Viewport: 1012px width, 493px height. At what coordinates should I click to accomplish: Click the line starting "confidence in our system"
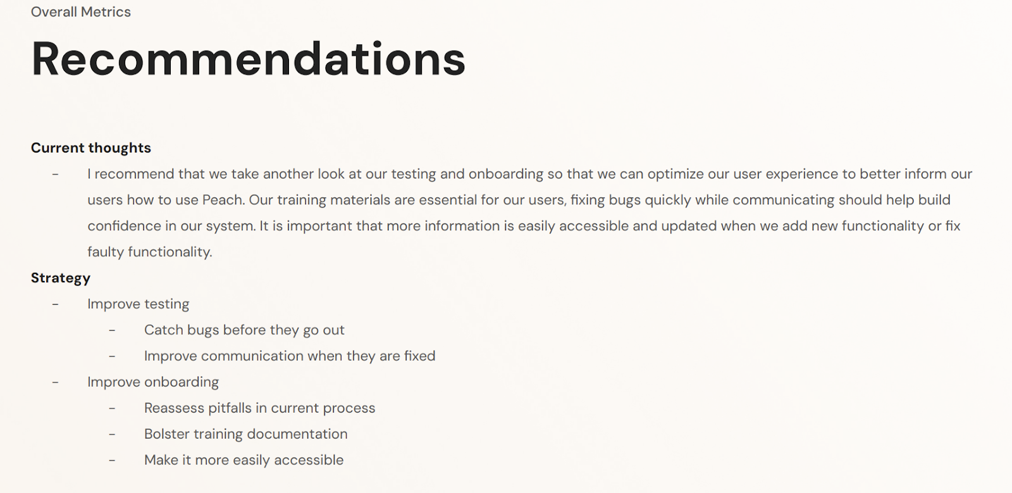[524, 226]
